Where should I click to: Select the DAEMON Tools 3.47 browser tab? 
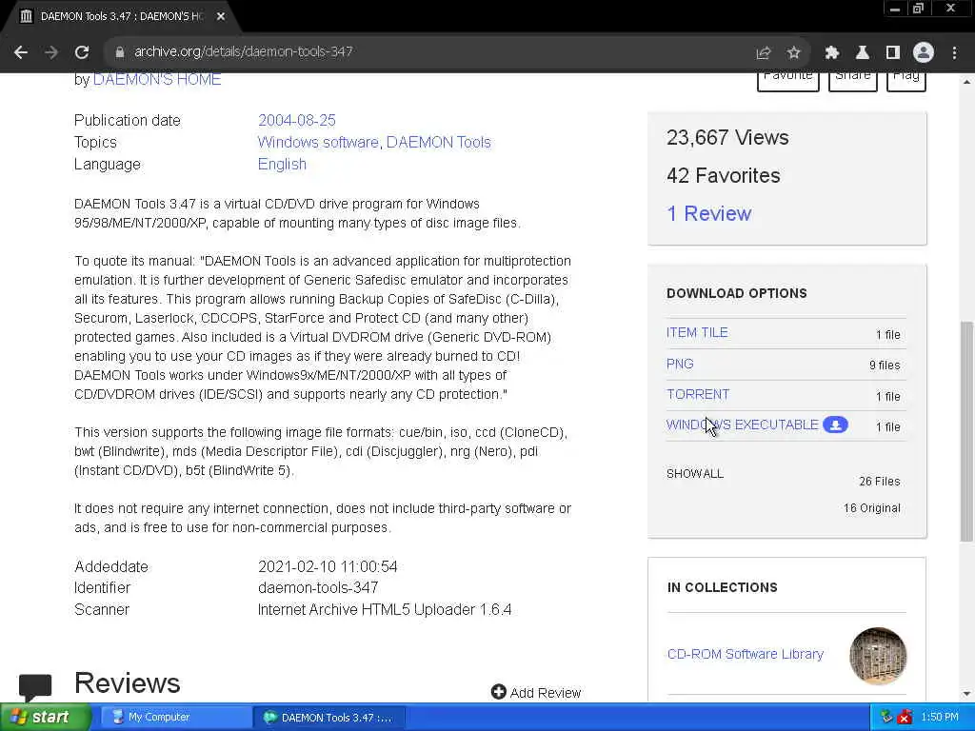pos(121,17)
